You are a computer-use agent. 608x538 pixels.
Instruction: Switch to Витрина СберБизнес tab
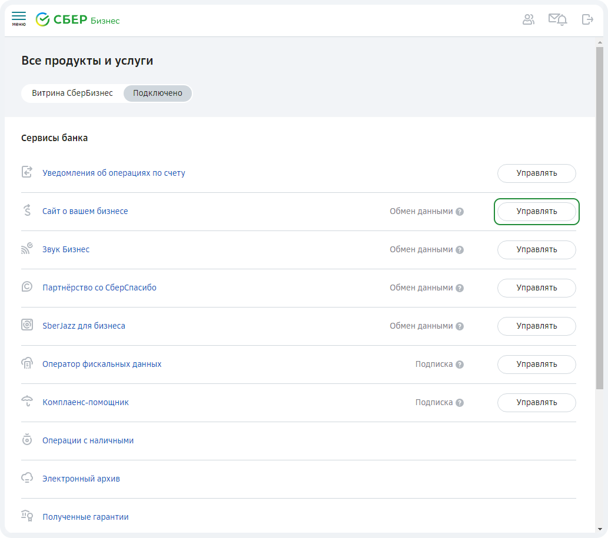(72, 93)
